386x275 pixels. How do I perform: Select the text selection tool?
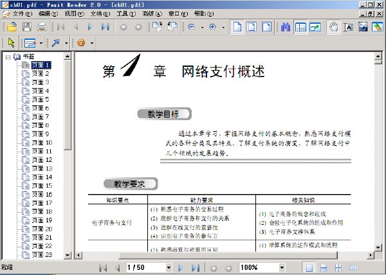(x=348, y=27)
